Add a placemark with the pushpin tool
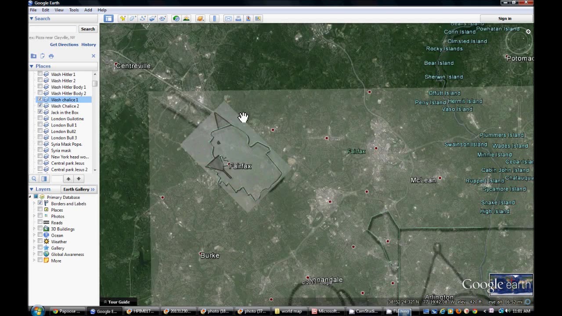This screenshot has width=562, height=316. 122,18
